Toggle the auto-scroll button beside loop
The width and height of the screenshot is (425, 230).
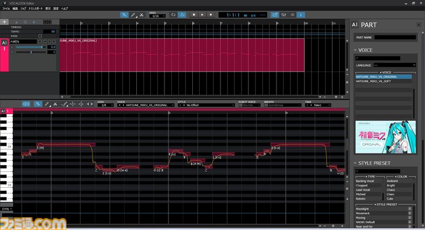point(182,15)
